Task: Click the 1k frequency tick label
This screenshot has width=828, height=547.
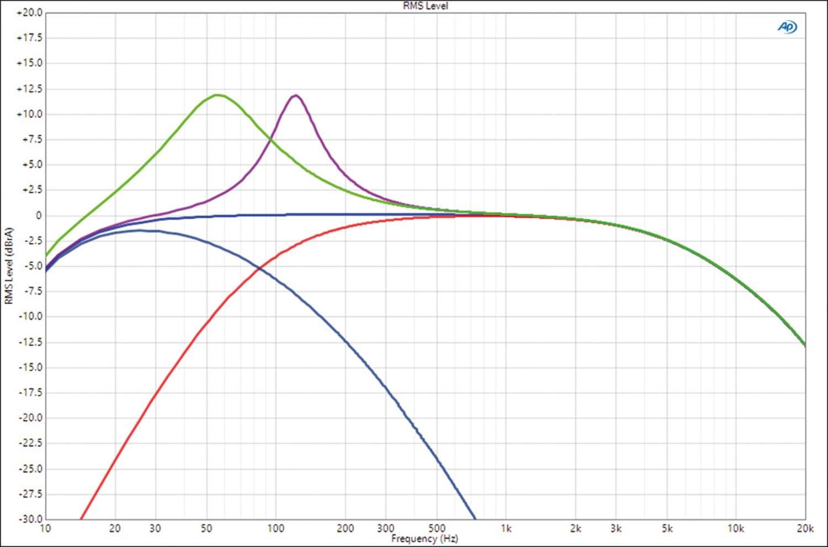Action: tap(506, 528)
